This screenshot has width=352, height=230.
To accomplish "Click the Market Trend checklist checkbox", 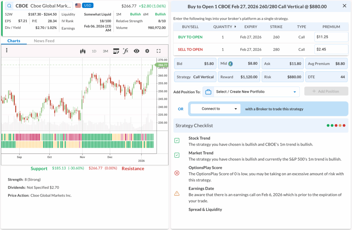I will (177, 155).
